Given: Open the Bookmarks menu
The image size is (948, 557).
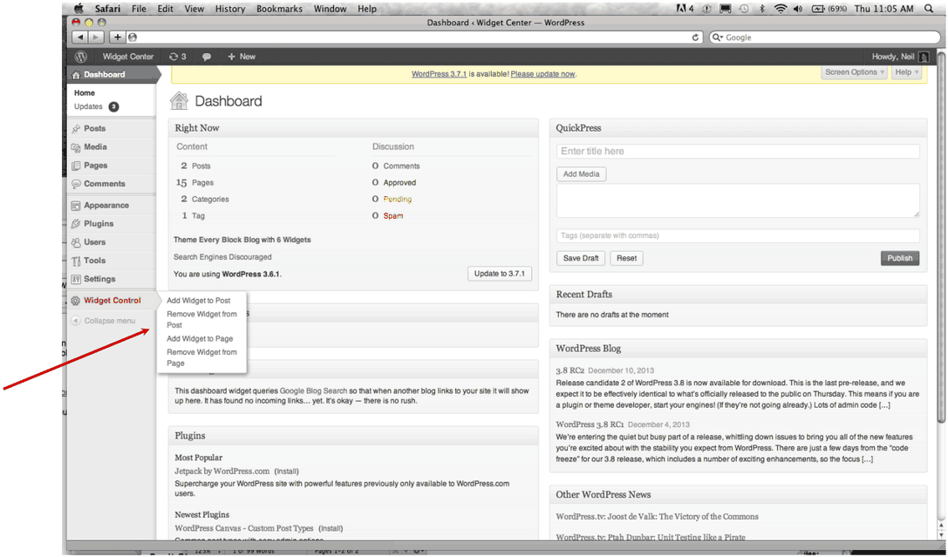Looking at the screenshot, I should tap(279, 9).
